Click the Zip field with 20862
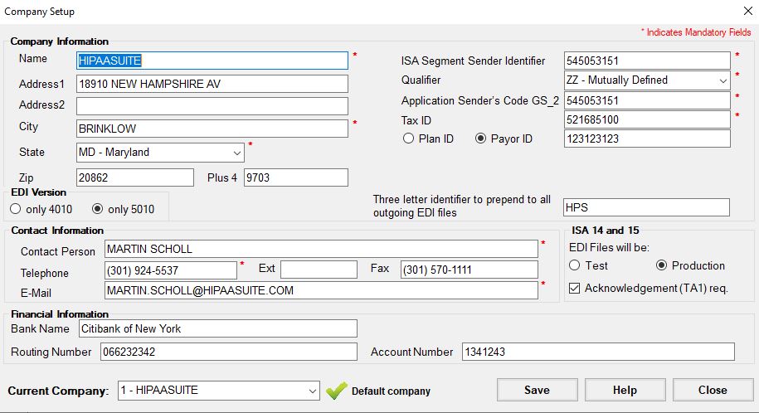The height and width of the screenshot is (413, 759). tap(135, 177)
